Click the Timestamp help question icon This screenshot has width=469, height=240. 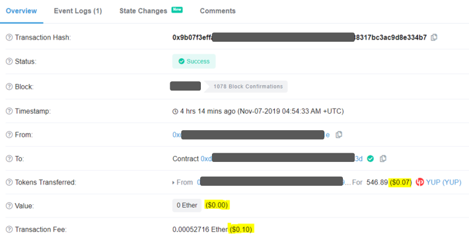9,111
